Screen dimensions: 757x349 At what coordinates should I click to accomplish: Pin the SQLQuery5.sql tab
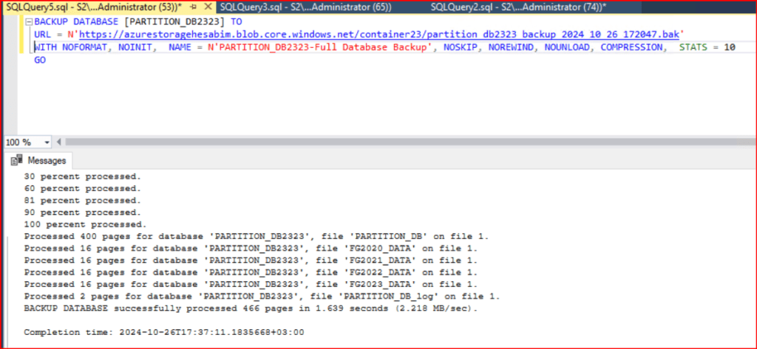coord(193,7)
